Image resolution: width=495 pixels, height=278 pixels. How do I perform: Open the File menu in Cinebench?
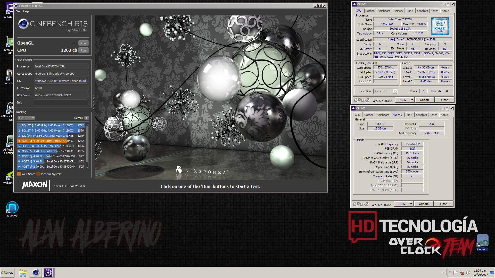click(x=18, y=11)
